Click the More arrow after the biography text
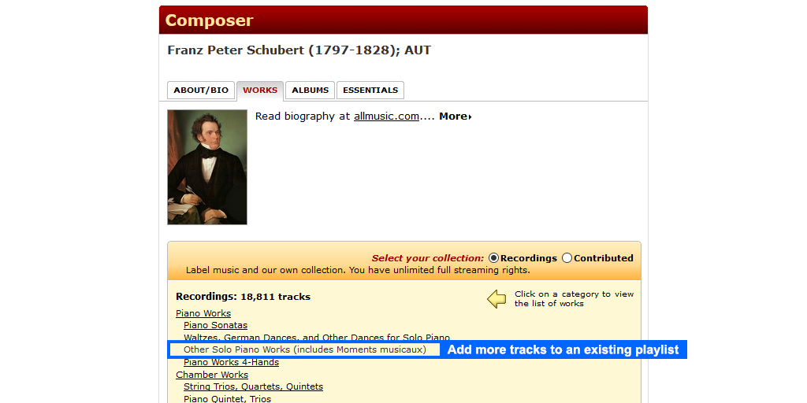Image resolution: width=807 pixels, height=403 pixels. (x=456, y=116)
